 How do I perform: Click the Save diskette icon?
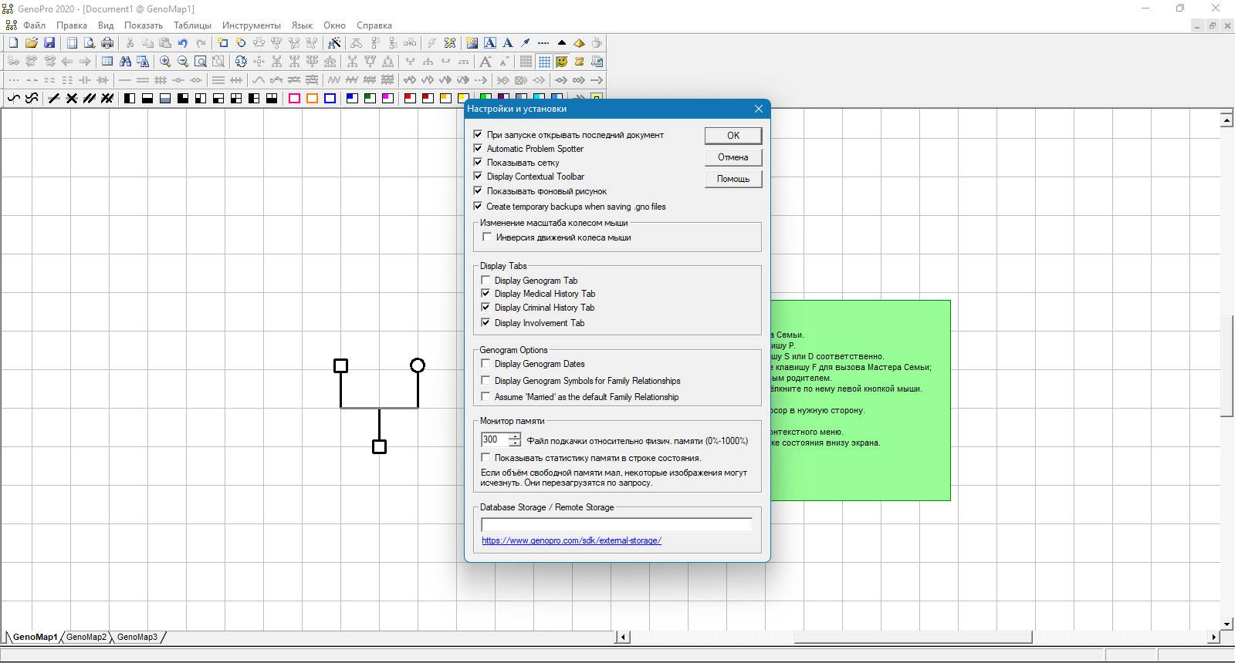tap(49, 43)
